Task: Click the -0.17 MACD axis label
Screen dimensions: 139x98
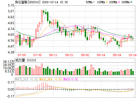Action: pyautogui.click(x=10, y=96)
